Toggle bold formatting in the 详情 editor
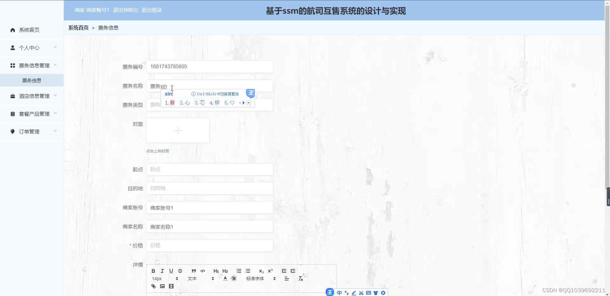Image resolution: width=610 pixels, height=296 pixels. [153, 271]
